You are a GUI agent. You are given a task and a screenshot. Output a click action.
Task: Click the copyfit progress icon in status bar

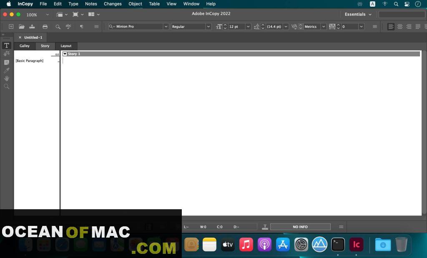265,227
